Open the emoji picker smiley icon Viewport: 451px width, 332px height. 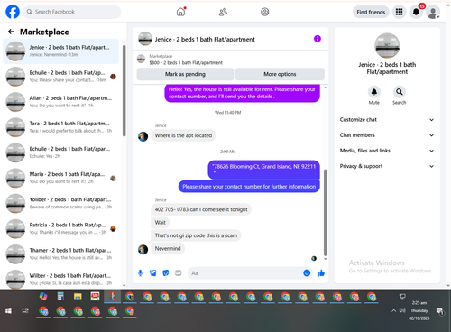tap(307, 272)
